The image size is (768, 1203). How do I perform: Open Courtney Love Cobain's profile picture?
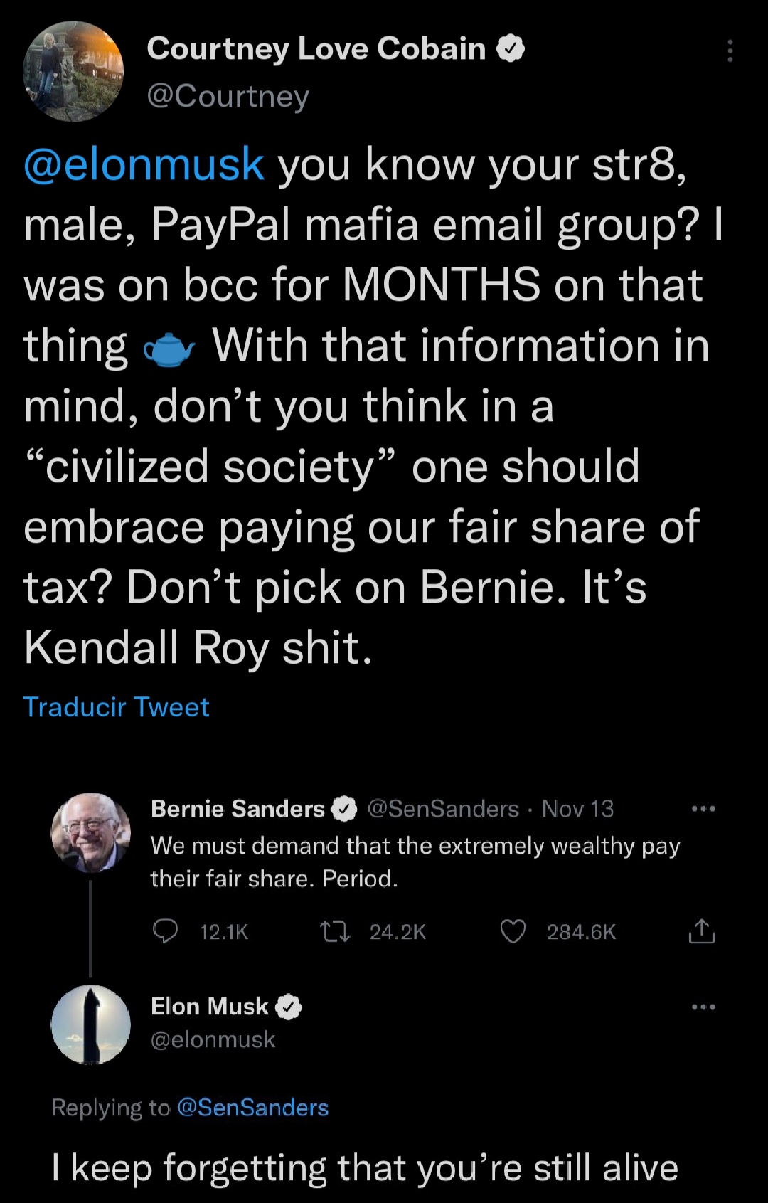pyautogui.click(x=73, y=71)
